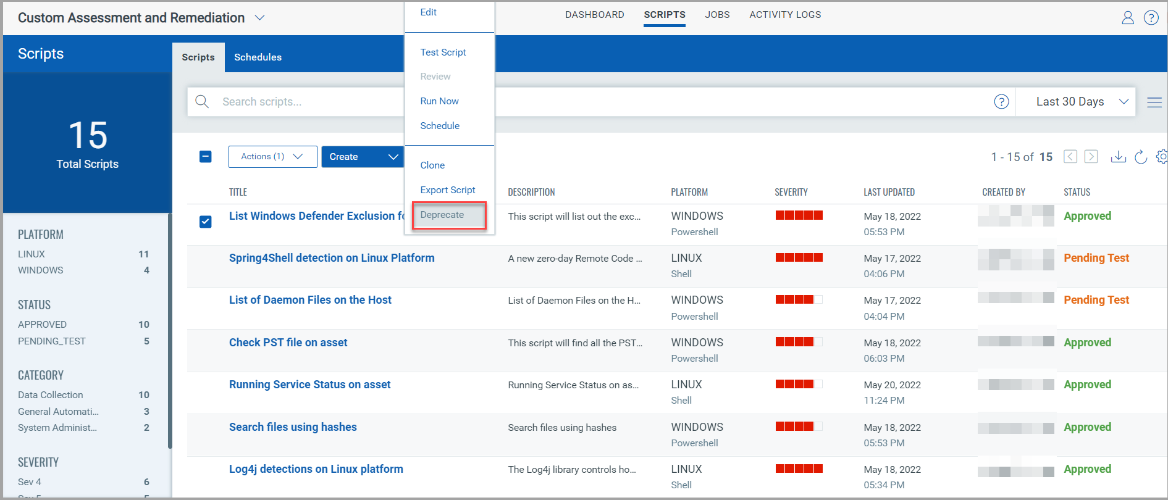The image size is (1168, 500).
Task: Switch to the Schedules tab
Action: pos(258,57)
